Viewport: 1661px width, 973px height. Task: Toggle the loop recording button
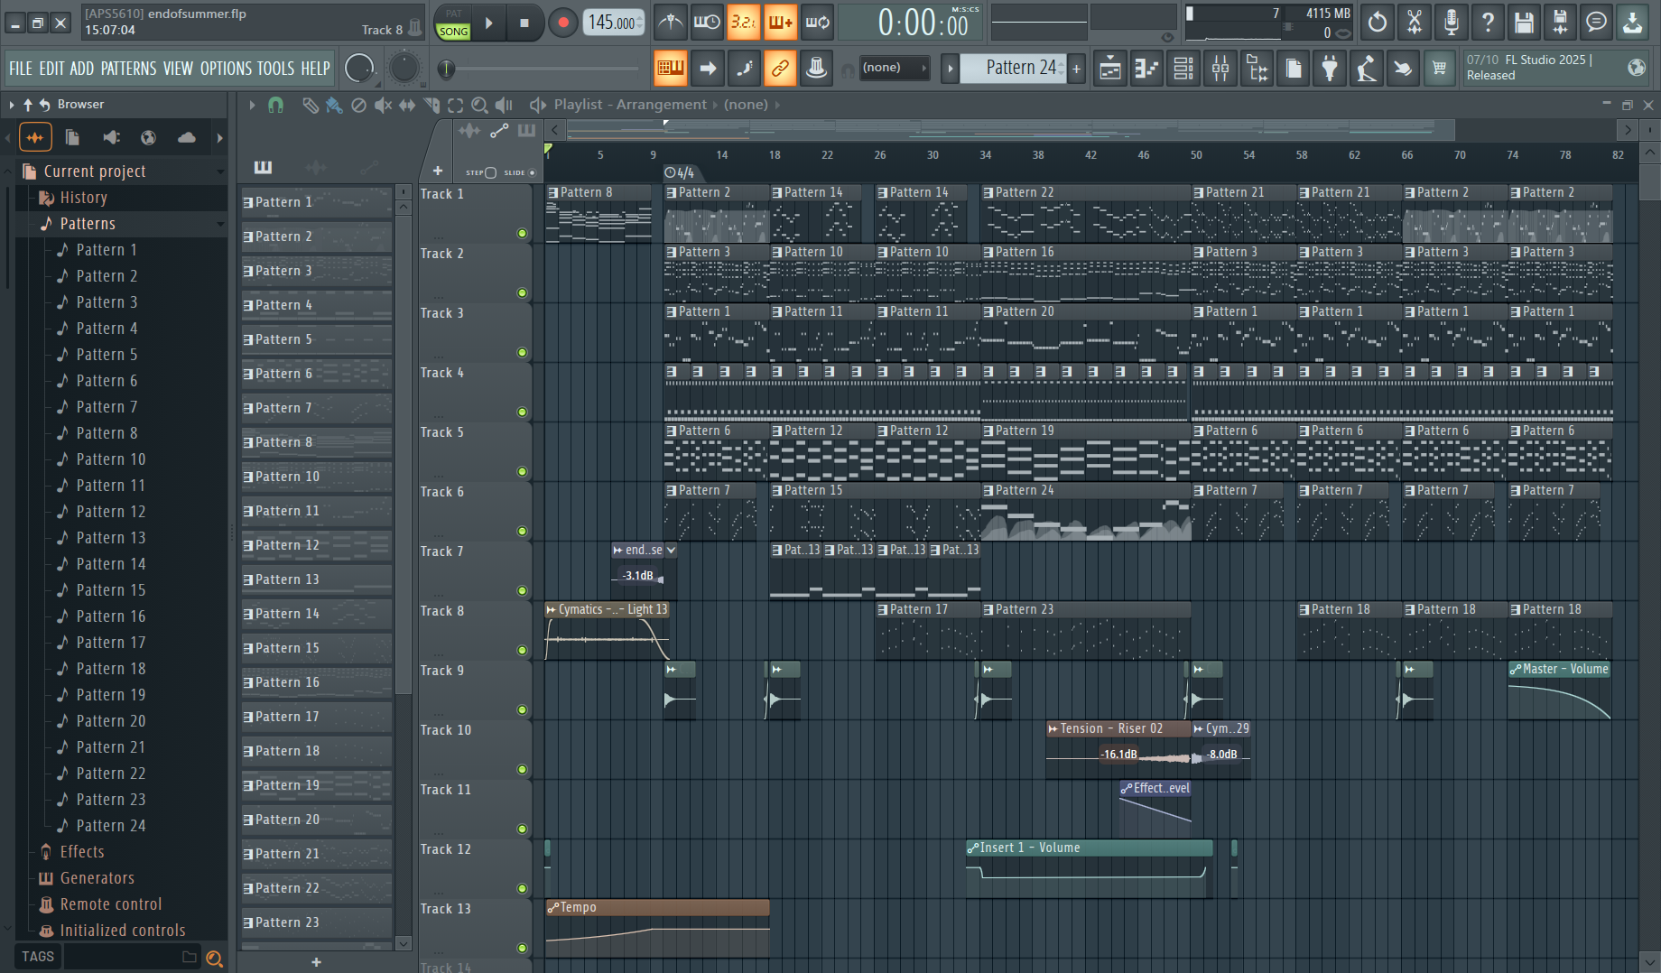click(x=817, y=23)
